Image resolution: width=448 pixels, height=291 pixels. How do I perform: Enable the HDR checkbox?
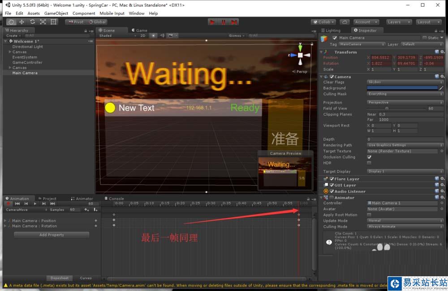[369, 163]
